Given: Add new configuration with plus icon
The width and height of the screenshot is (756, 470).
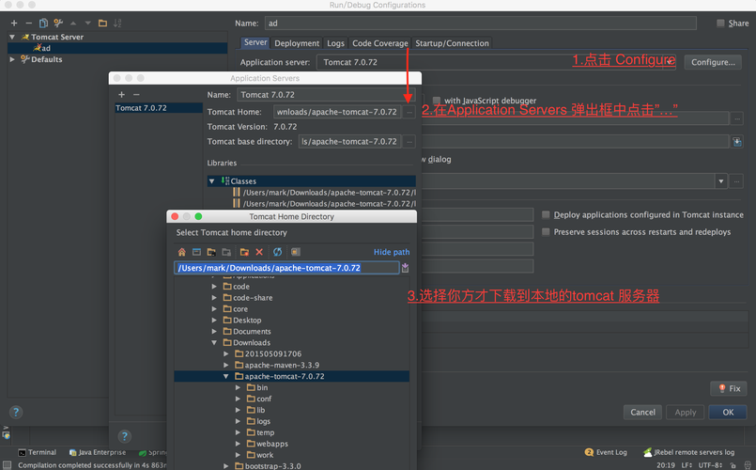Looking at the screenshot, I should click(14, 23).
